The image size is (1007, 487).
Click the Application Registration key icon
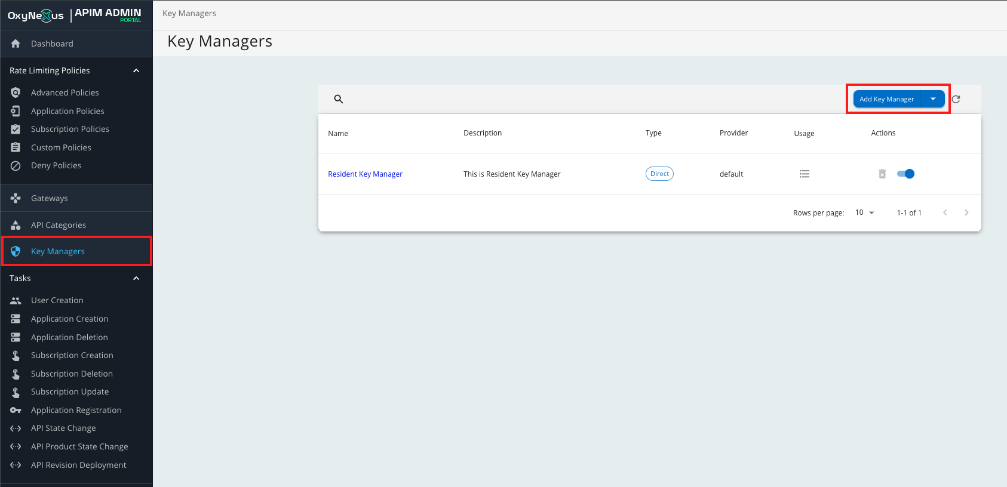point(16,410)
